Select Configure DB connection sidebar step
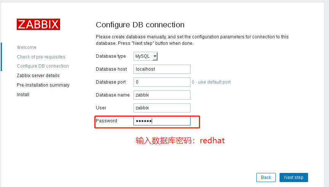 (43, 66)
